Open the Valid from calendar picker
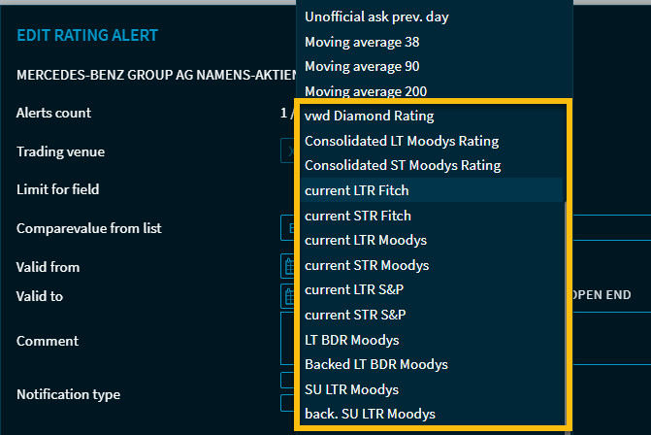651x435 pixels. coord(288,266)
